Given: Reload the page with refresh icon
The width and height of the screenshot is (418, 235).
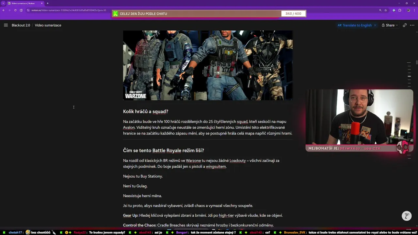Looking at the screenshot, I should (x=15, y=10).
